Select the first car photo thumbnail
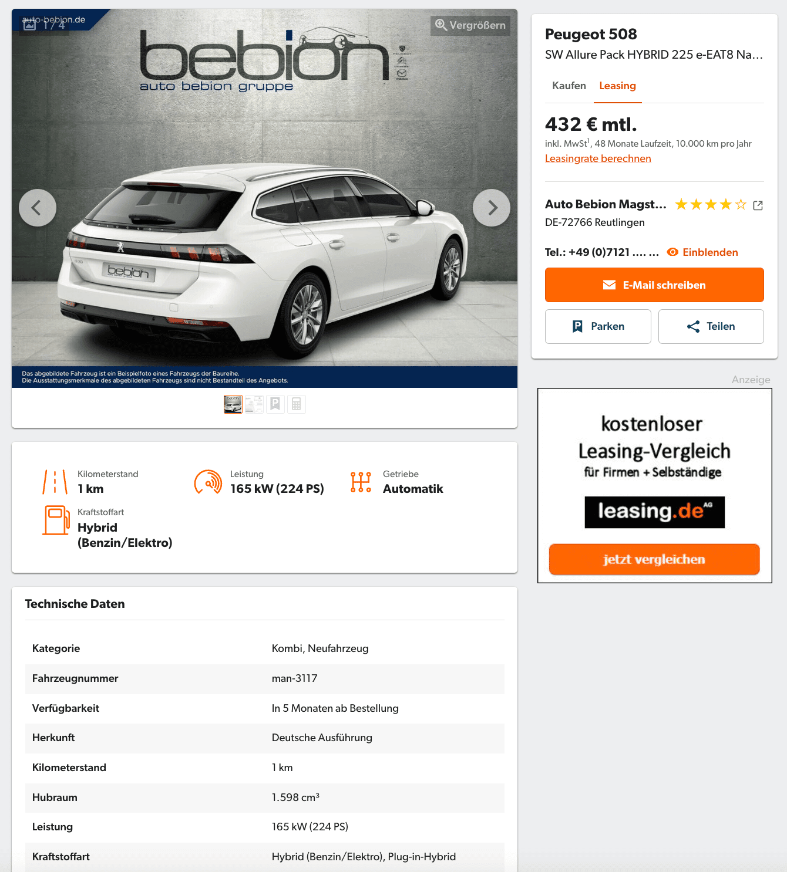 [x=233, y=404]
